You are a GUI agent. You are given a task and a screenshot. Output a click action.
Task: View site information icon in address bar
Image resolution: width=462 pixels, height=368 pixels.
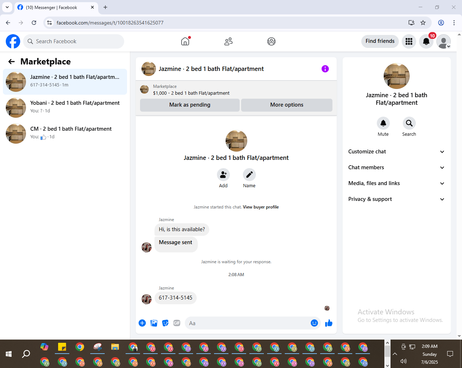(x=49, y=23)
